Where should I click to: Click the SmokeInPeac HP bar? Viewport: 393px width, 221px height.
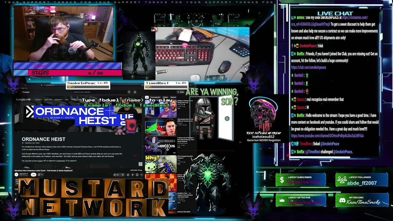tap(88, 87)
